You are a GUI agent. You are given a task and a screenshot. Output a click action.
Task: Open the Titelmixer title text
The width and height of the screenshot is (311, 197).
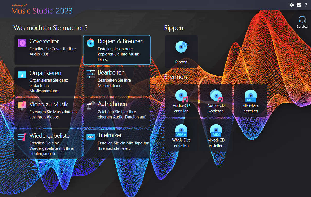tap(110, 135)
